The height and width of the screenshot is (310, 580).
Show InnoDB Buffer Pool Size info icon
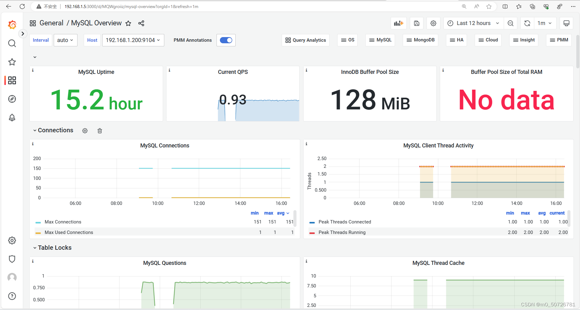click(306, 70)
